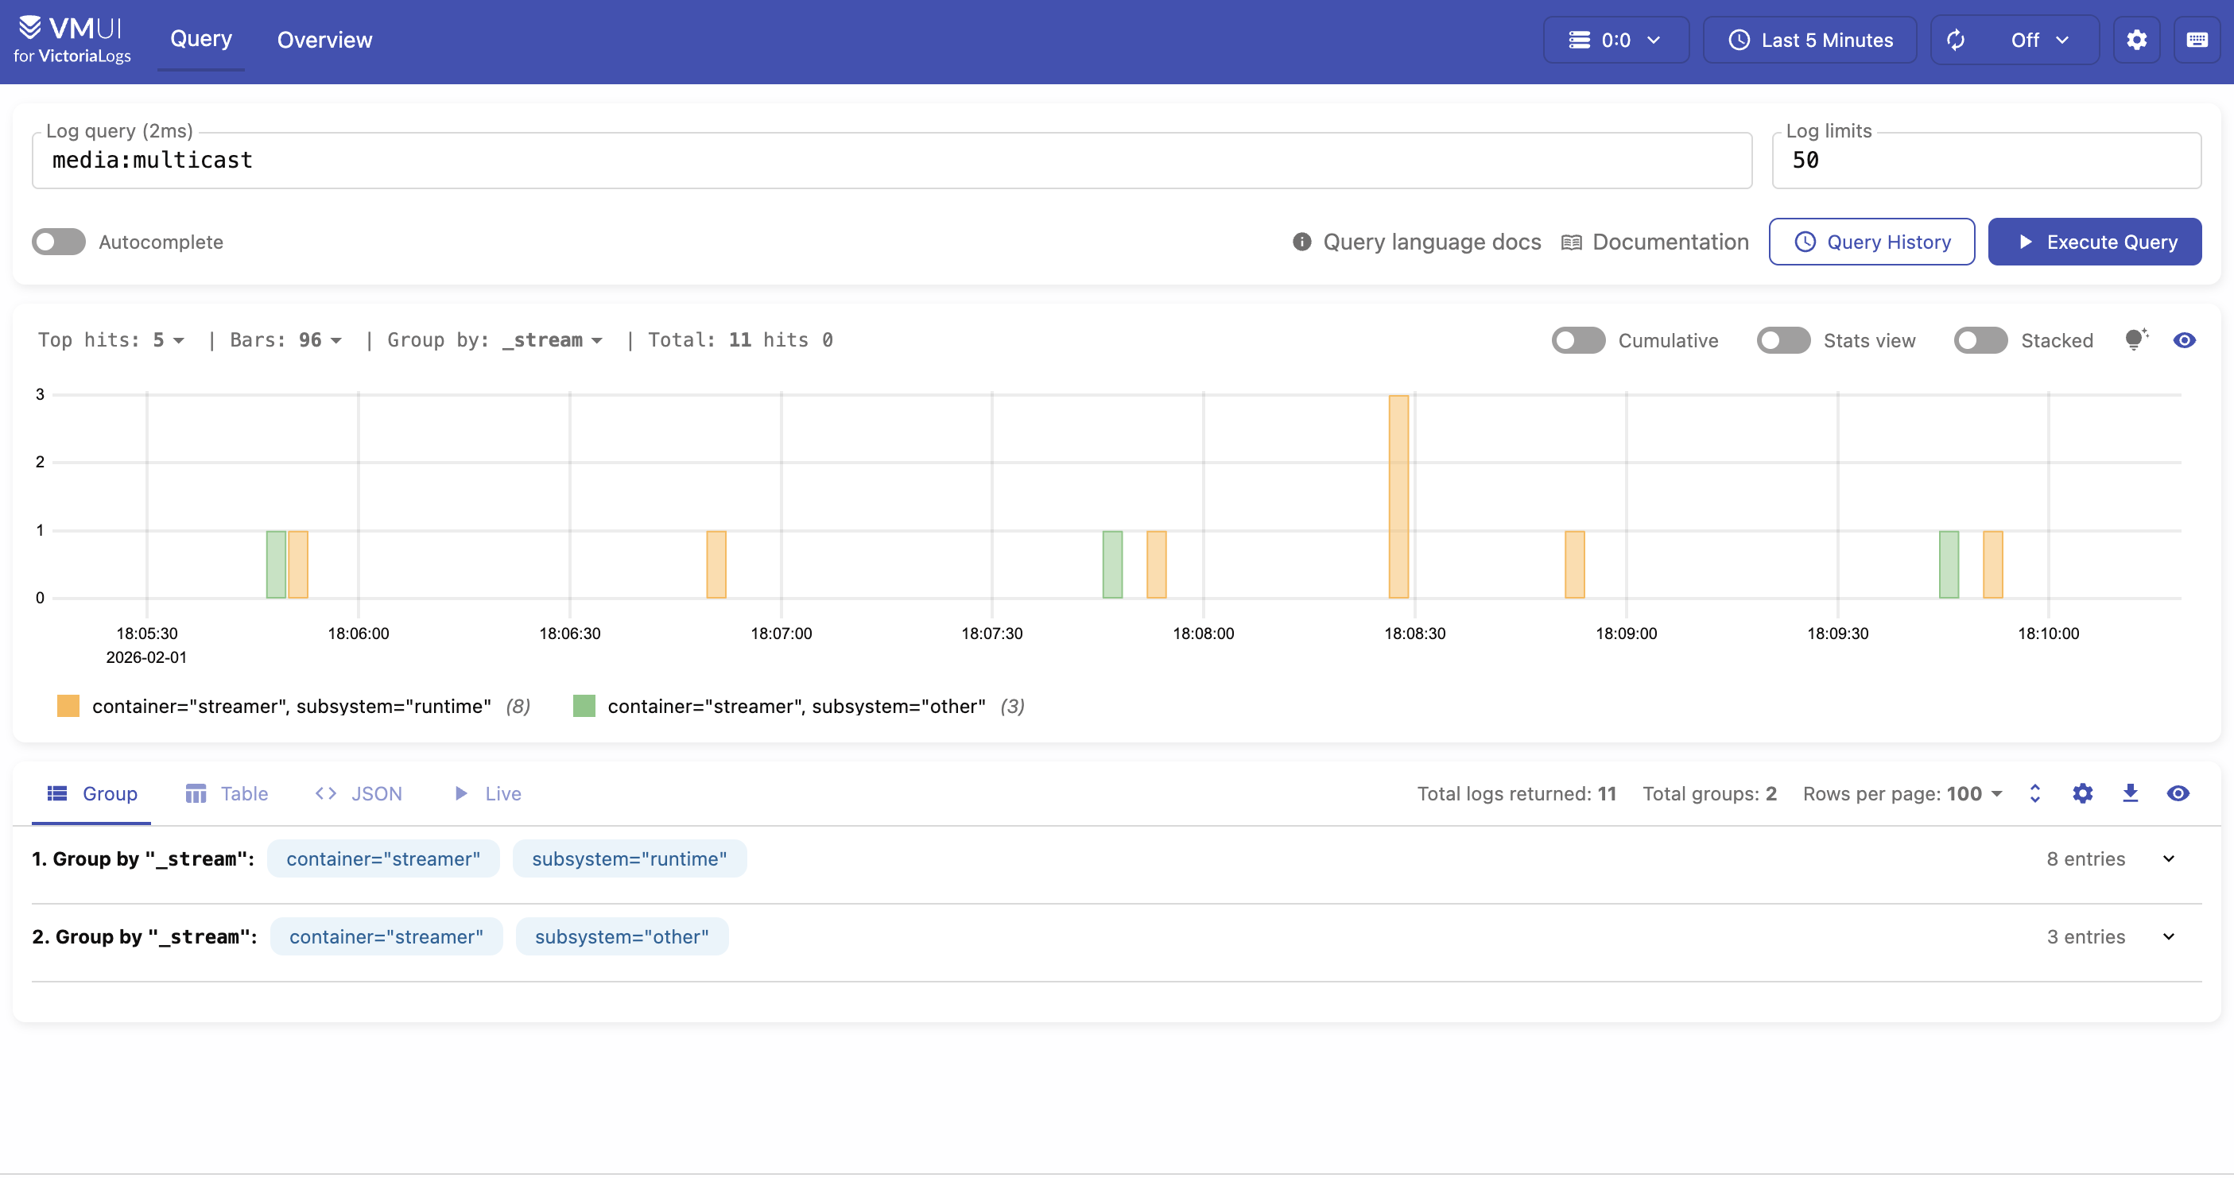Screen dimensions: 2234x1178
Task: Click expand/collapse all groups arrows icon
Action: pyautogui.click(x=2034, y=793)
